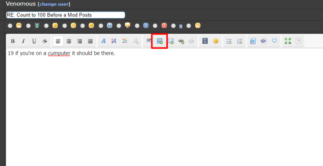Click the insert image icon
The image size is (323, 166).
[160, 41]
